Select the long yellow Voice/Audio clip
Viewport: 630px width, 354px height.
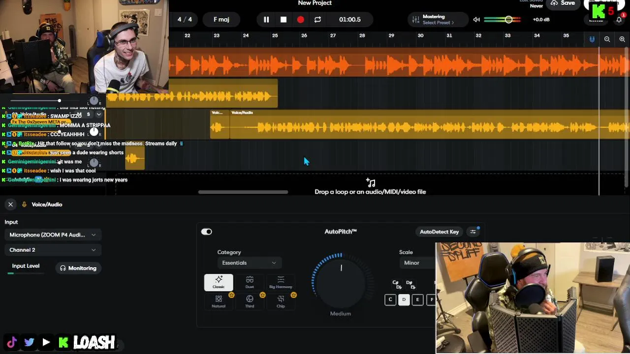point(430,124)
